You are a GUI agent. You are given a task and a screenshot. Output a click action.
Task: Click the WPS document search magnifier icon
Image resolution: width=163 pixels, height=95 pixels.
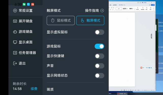coord(125,5)
